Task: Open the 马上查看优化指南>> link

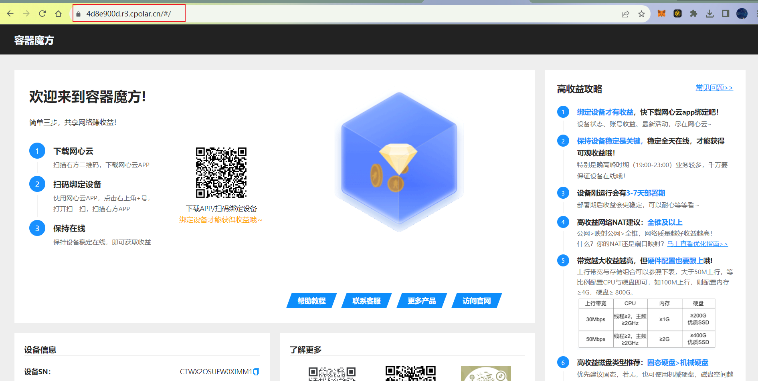Action: tap(697, 244)
